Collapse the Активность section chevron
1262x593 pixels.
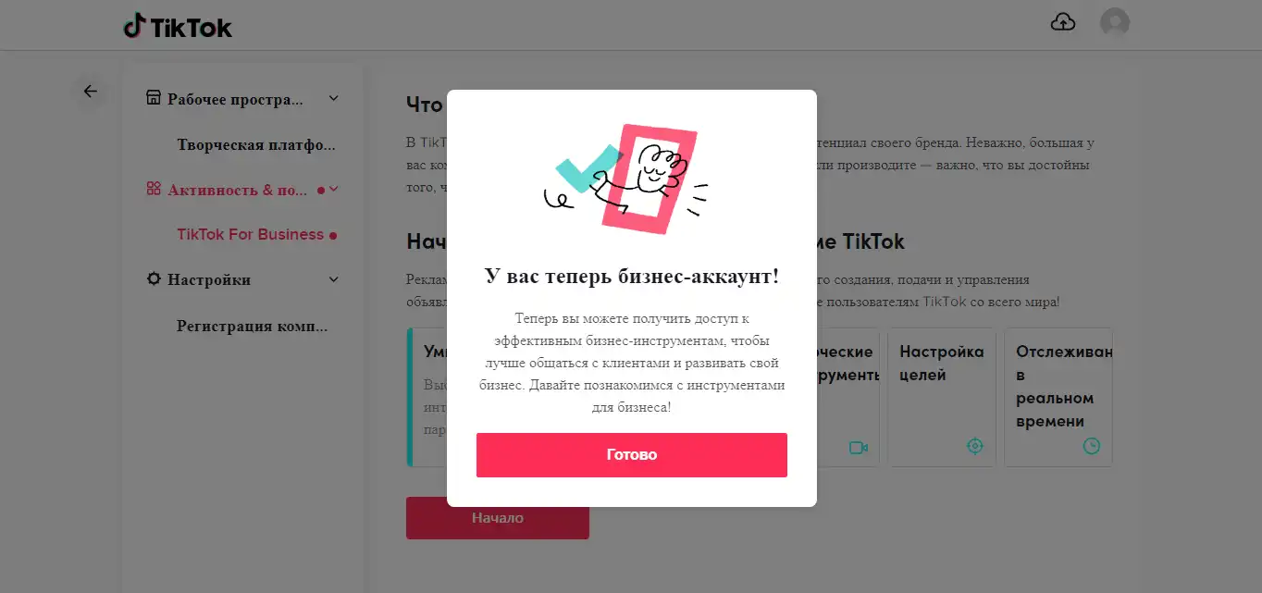click(x=334, y=189)
